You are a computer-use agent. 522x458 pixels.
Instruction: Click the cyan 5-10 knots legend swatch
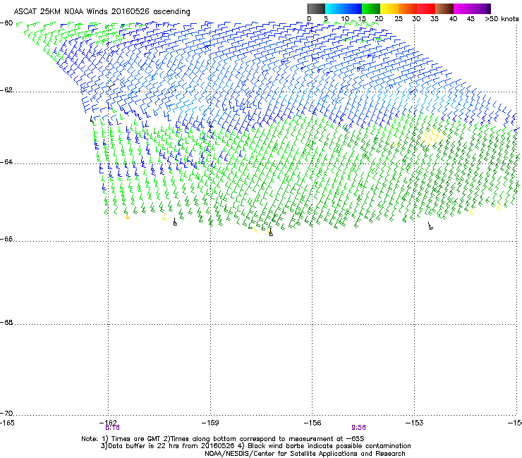(334, 8)
